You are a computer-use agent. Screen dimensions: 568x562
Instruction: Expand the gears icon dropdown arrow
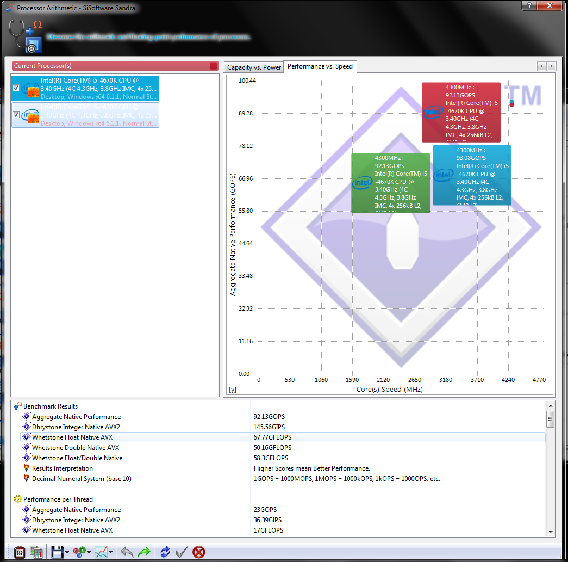point(89,553)
